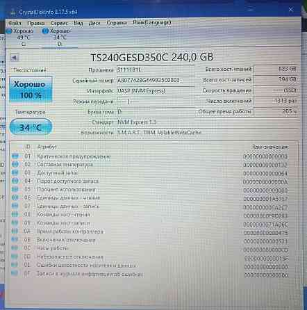Click status icon of attribute 0D
Image resolution: width=307 pixels, height=310 pixels.
15,256
